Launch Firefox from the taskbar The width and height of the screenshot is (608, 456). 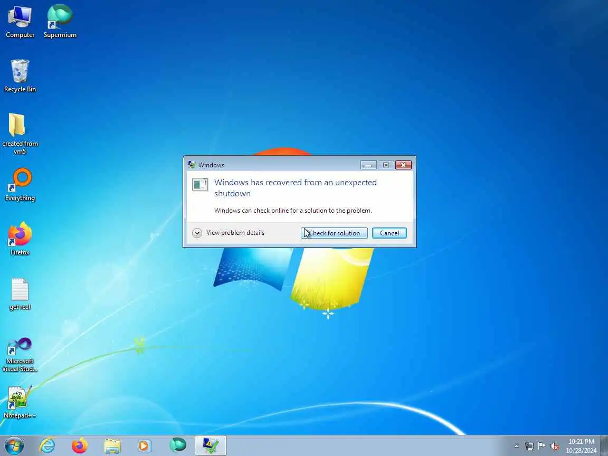click(80, 446)
